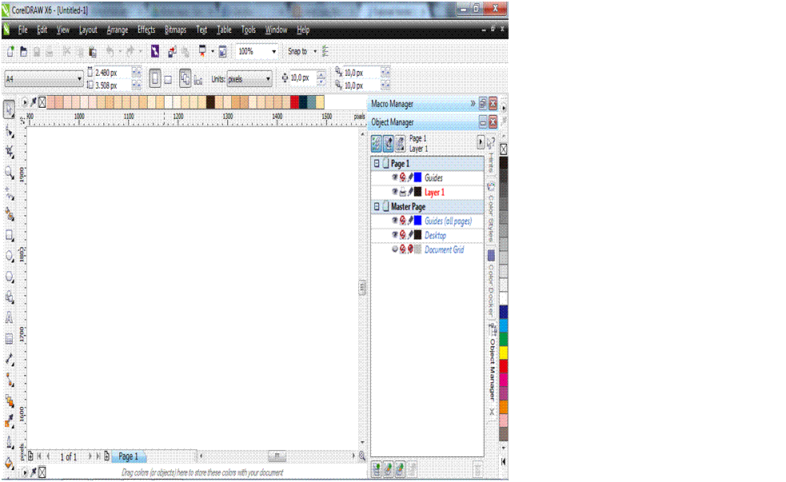The height and width of the screenshot is (482, 786).
Task: Click the New document icon
Action: 10,51
